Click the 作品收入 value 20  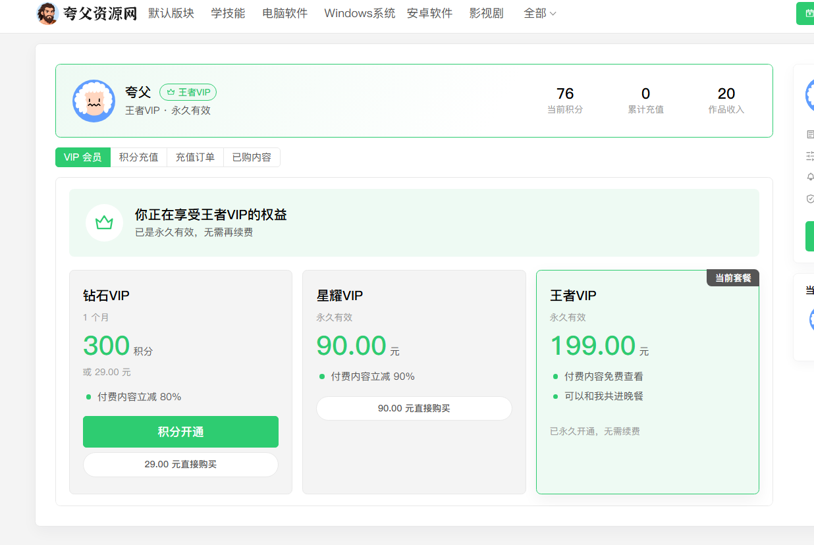(x=726, y=93)
